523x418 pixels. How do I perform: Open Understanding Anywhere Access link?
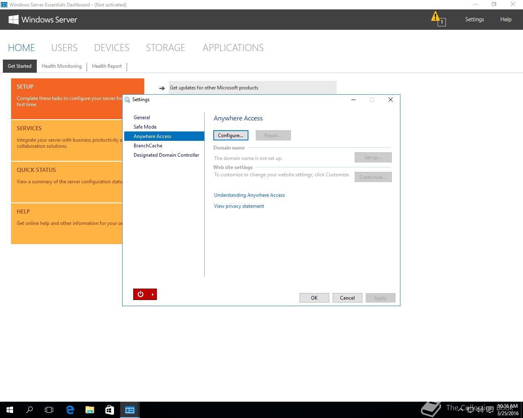[x=249, y=195]
